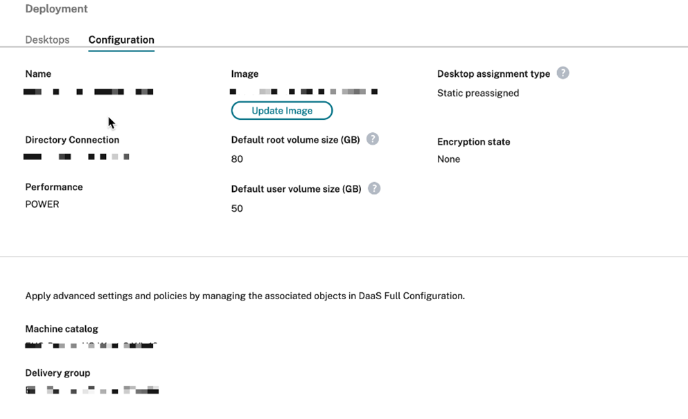Viewport: 688px width, 419px height.
Task: Click the root volume size value 80
Action: click(x=237, y=159)
